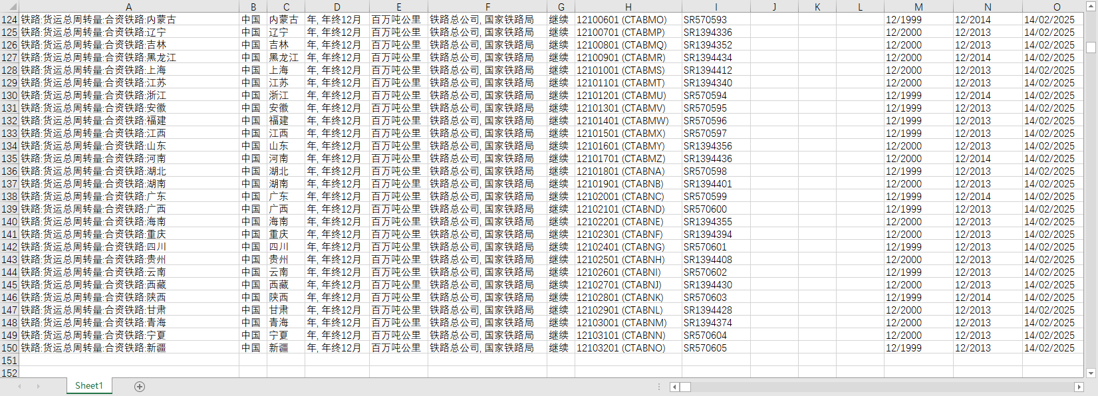
Task: Click next sheet navigation arrow
Action: tap(38, 386)
